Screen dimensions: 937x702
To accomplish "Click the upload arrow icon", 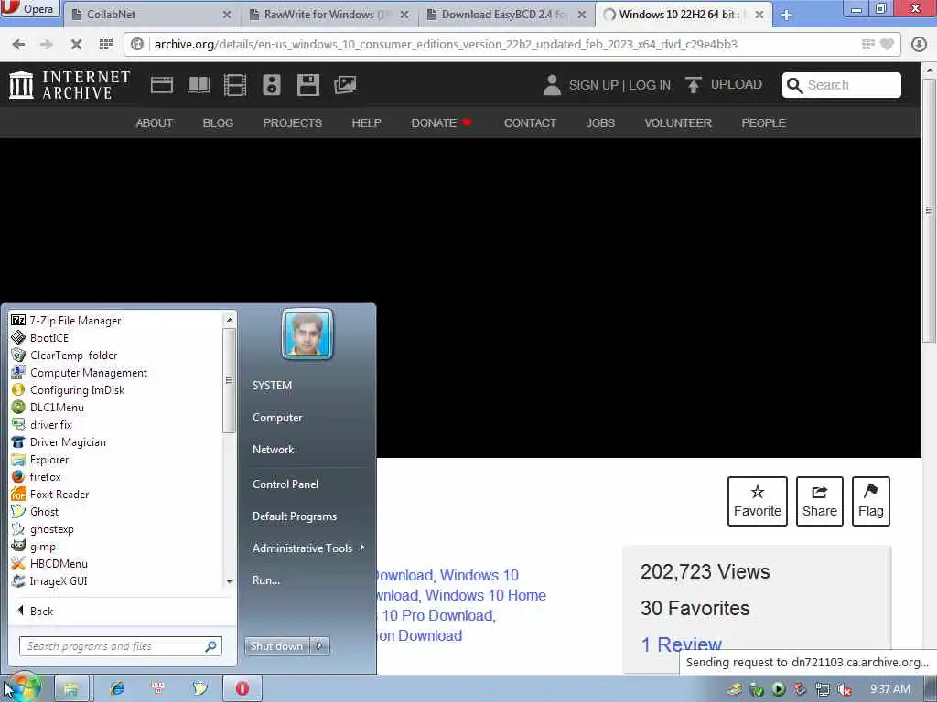I will tap(694, 85).
